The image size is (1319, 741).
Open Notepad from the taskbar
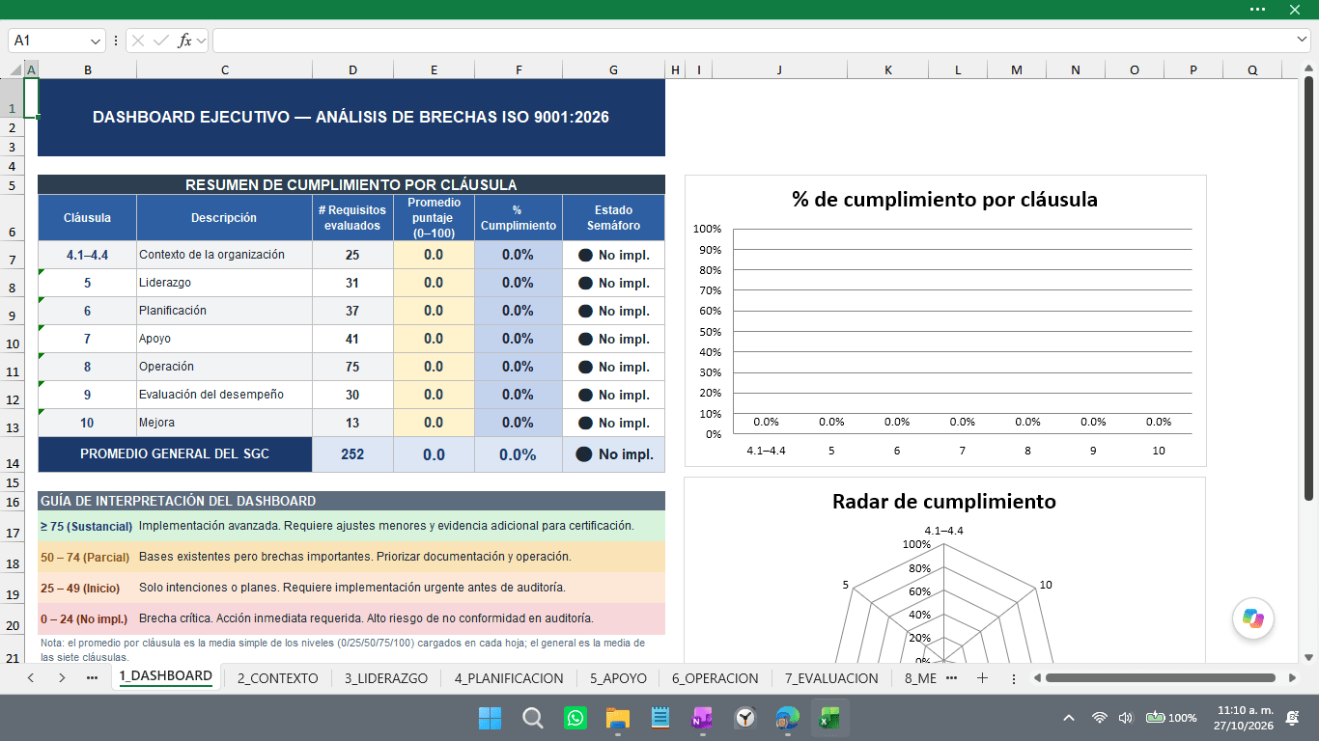[x=660, y=718]
